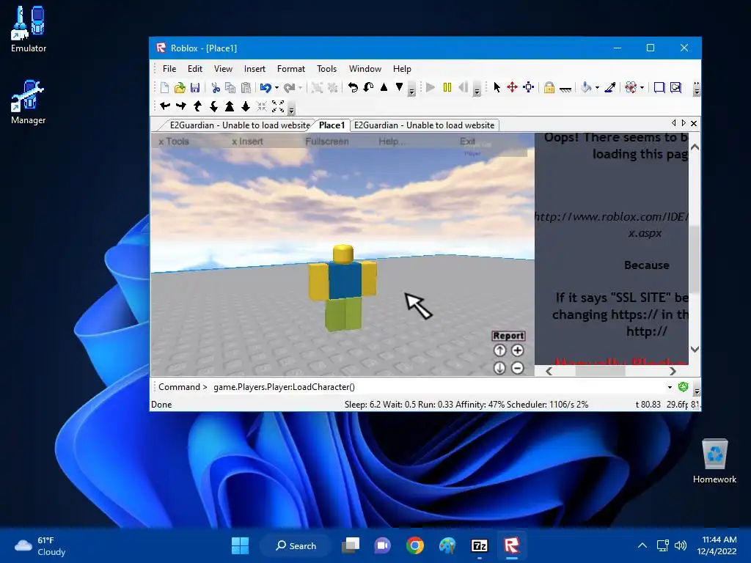Tilt camera up with the curved up arrow
The height and width of the screenshot is (563, 751).
click(197, 106)
